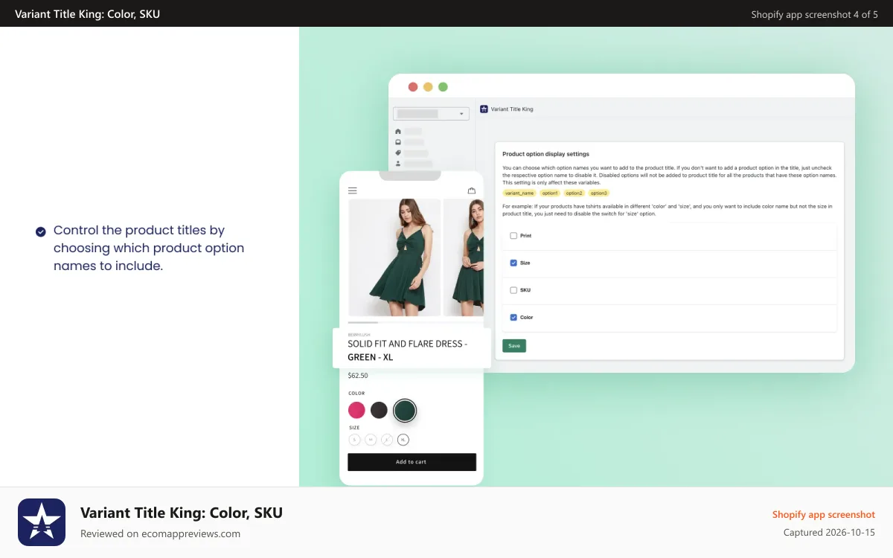
Task: Click the 'Captured 2026-10-15' text
Action: point(829,533)
